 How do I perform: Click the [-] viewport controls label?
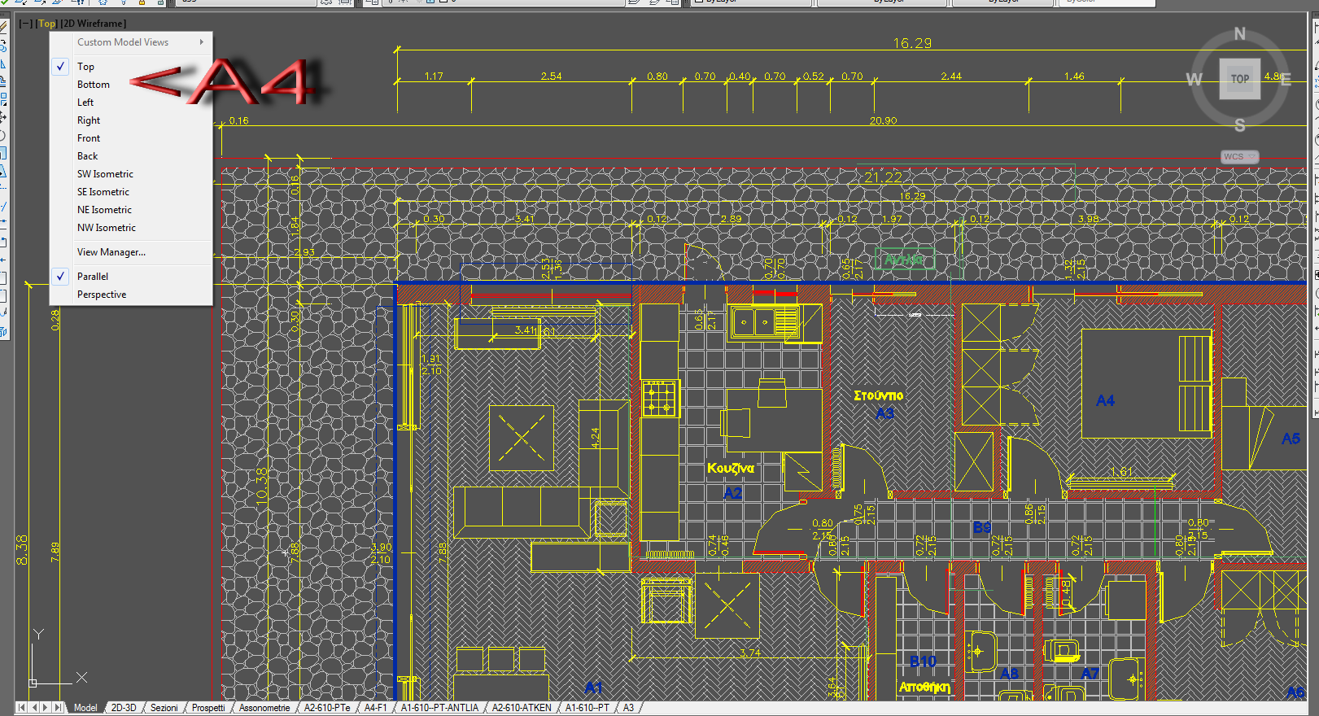point(26,24)
